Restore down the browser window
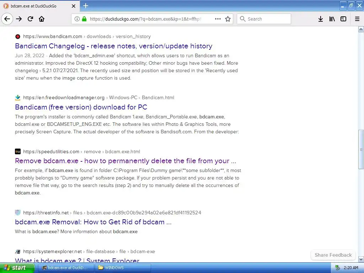The width and height of the screenshot is (364, 273). click(x=351, y=6)
